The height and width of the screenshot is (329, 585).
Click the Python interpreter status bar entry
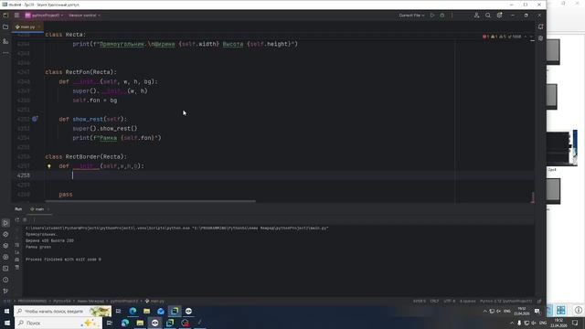pos(505,301)
